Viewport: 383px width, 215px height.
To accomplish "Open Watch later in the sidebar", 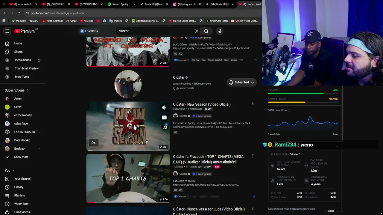I will [21, 204].
